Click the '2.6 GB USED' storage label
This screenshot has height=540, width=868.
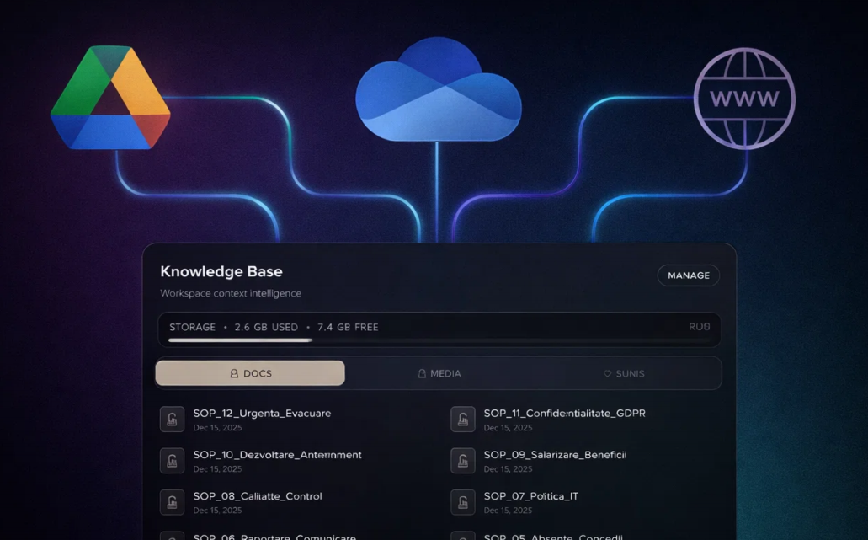click(266, 328)
